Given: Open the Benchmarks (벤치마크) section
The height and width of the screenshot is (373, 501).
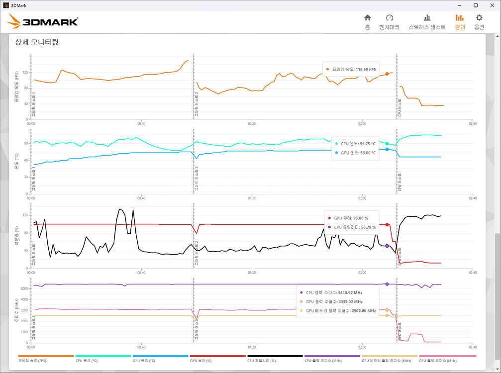Looking at the screenshot, I should click(389, 22).
